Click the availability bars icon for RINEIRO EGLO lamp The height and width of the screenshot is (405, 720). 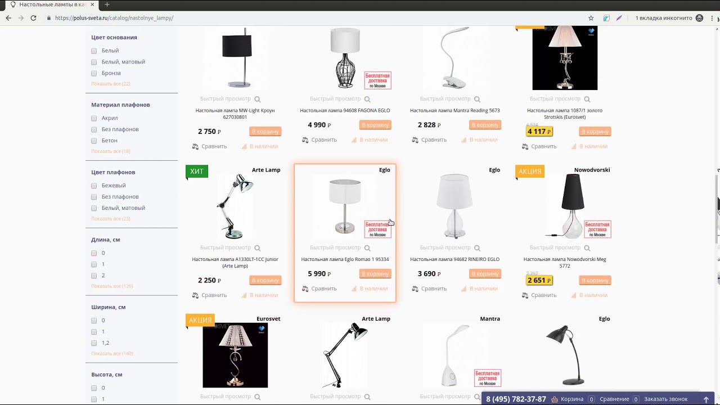tap(464, 289)
